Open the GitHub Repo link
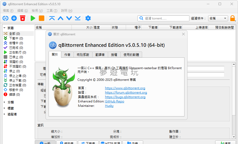238x144 pixels. point(115,101)
